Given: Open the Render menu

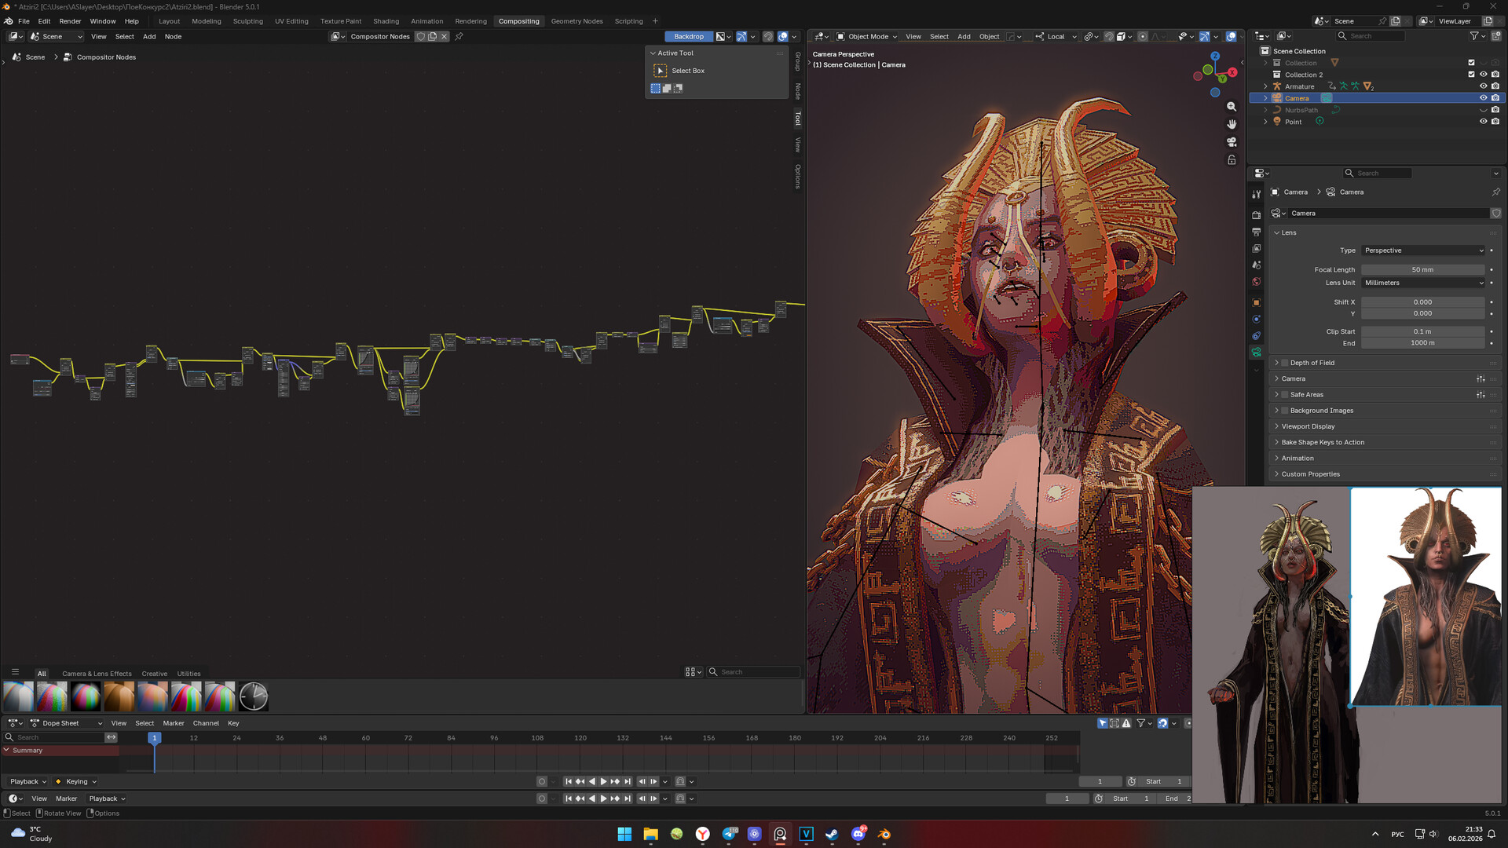Looking at the screenshot, I should pyautogui.click(x=70, y=21).
